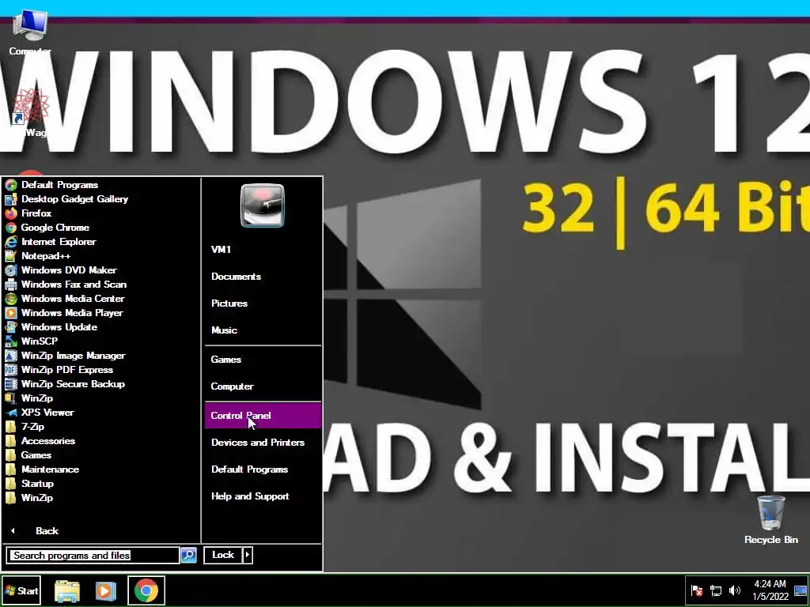Focus the Search programs and files box
This screenshot has height=607, width=810.
[x=93, y=556]
